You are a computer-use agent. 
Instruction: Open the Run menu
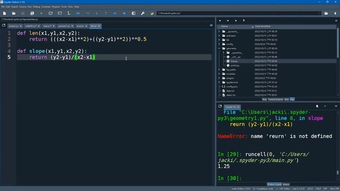click(x=30, y=7)
